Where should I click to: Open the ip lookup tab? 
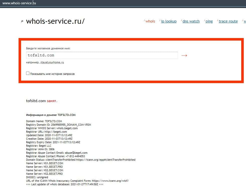[x=169, y=21]
